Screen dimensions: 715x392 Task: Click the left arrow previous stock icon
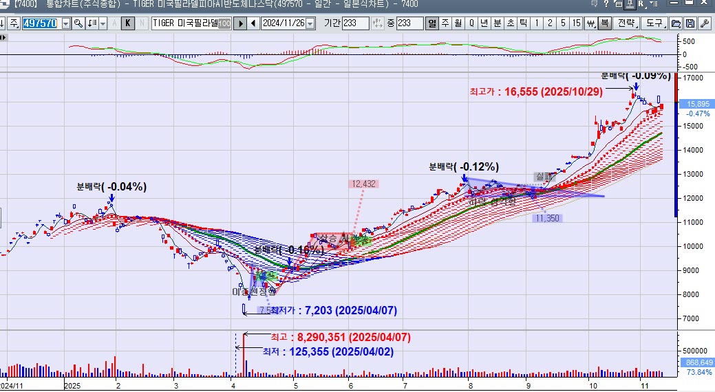(253, 23)
